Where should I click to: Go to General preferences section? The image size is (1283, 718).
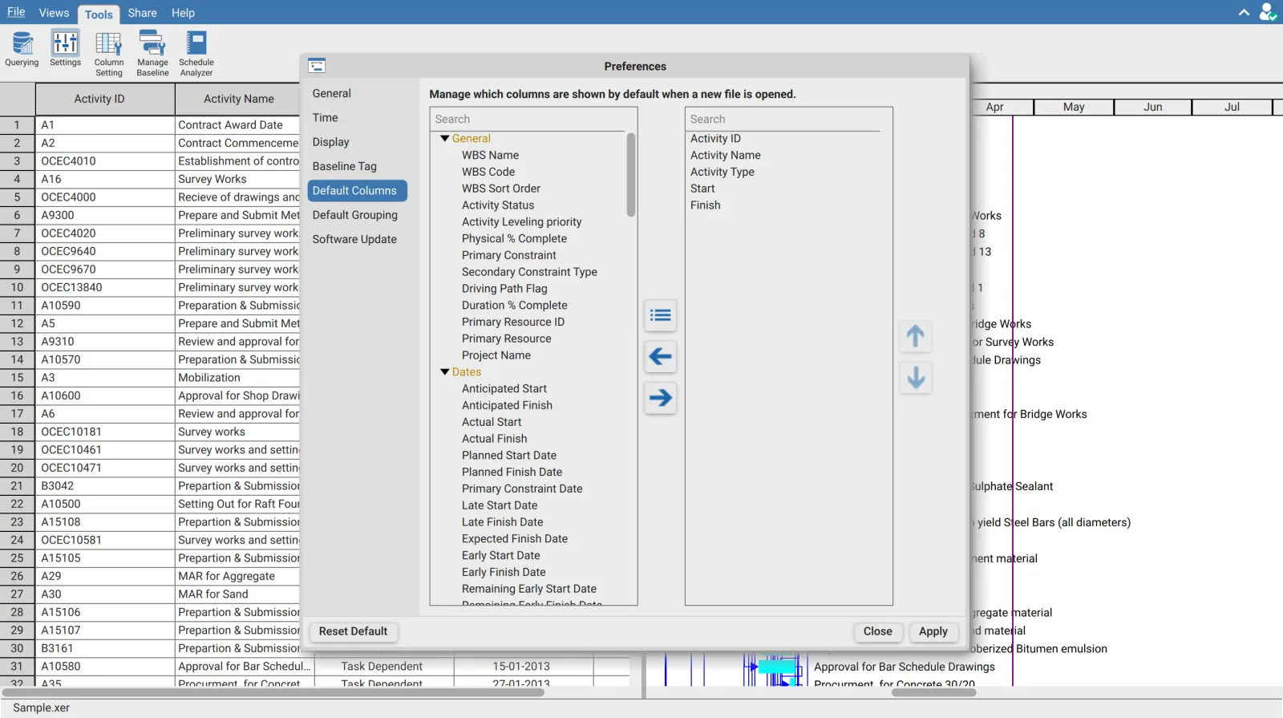pos(332,93)
